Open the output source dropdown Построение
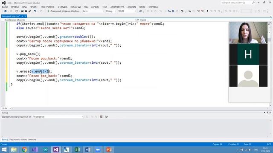This screenshot has height=153, width=273. point(58,117)
